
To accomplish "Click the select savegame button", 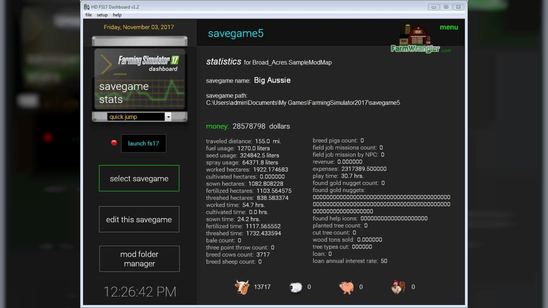I will point(139,178).
